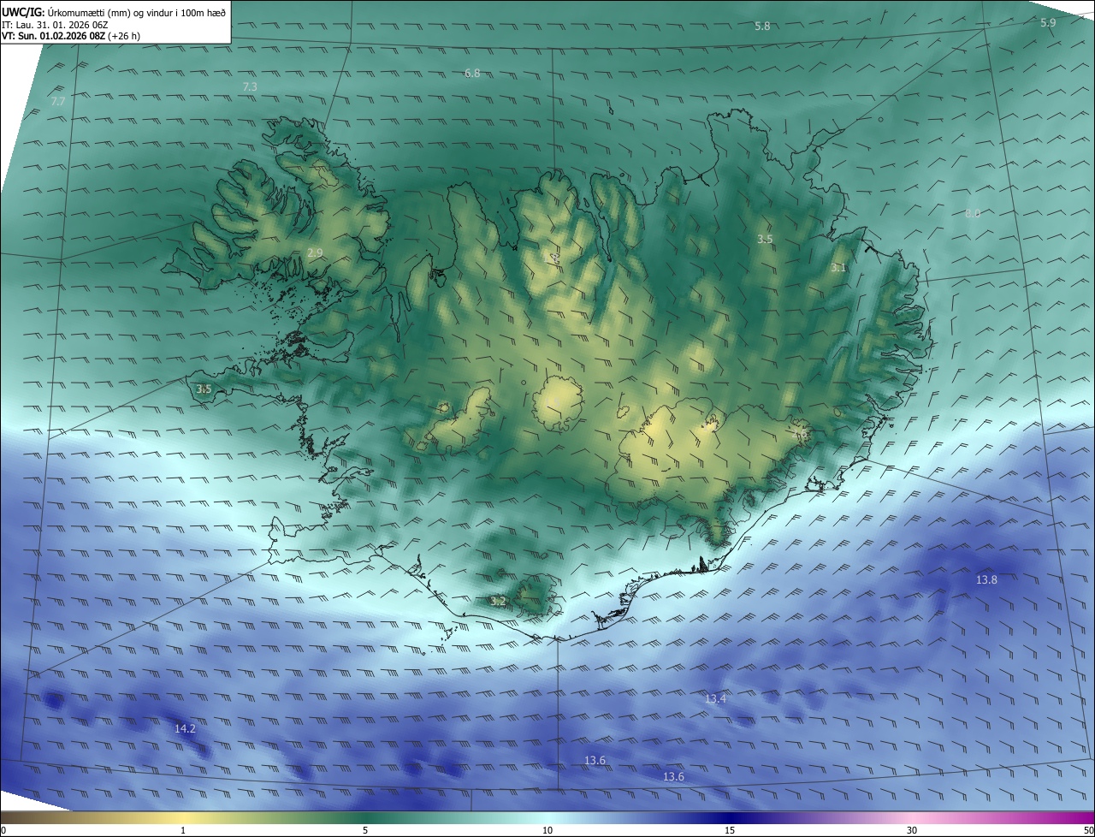Image resolution: width=1095 pixels, height=837 pixels.
Task: Click the 3.1 value in east Iceland
Action: 838,268
